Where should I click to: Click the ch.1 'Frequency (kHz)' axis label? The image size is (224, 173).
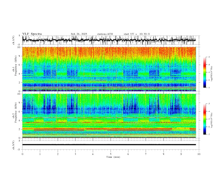click(16, 66)
